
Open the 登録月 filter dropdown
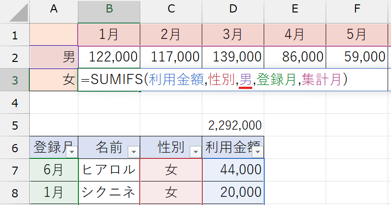pyautogui.click(x=72, y=152)
